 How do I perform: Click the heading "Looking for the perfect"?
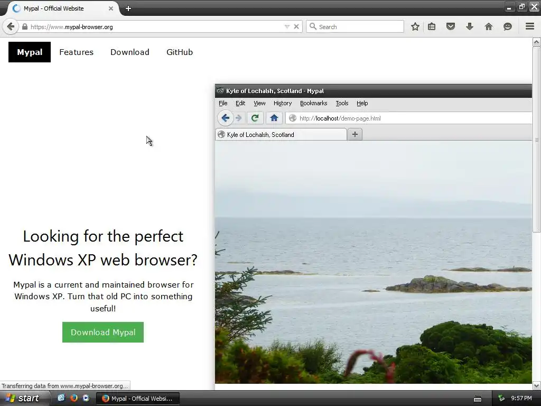103,236
